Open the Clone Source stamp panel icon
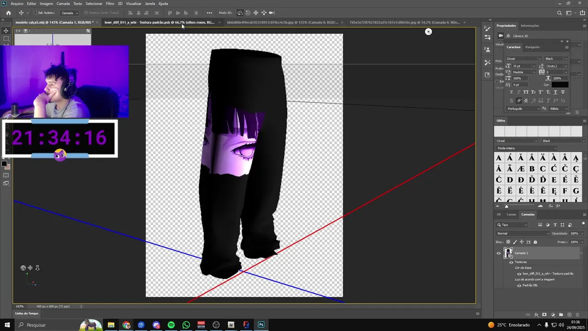Screen dimensions: 588x331 point(487,50)
